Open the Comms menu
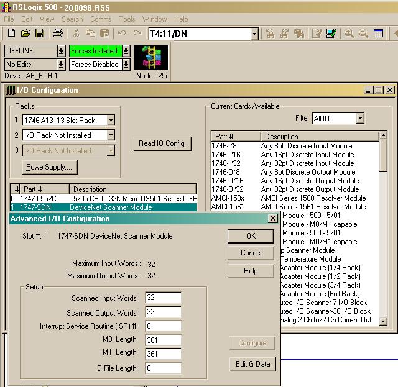This screenshot has height=387, width=398. (101, 19)
